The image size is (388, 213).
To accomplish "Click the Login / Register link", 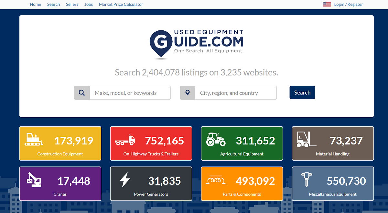I will click(349, 4).
